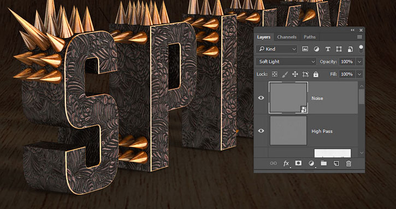396x209 pixels.
Task: Click the lock all padlock icon
Action: point(316,74)
